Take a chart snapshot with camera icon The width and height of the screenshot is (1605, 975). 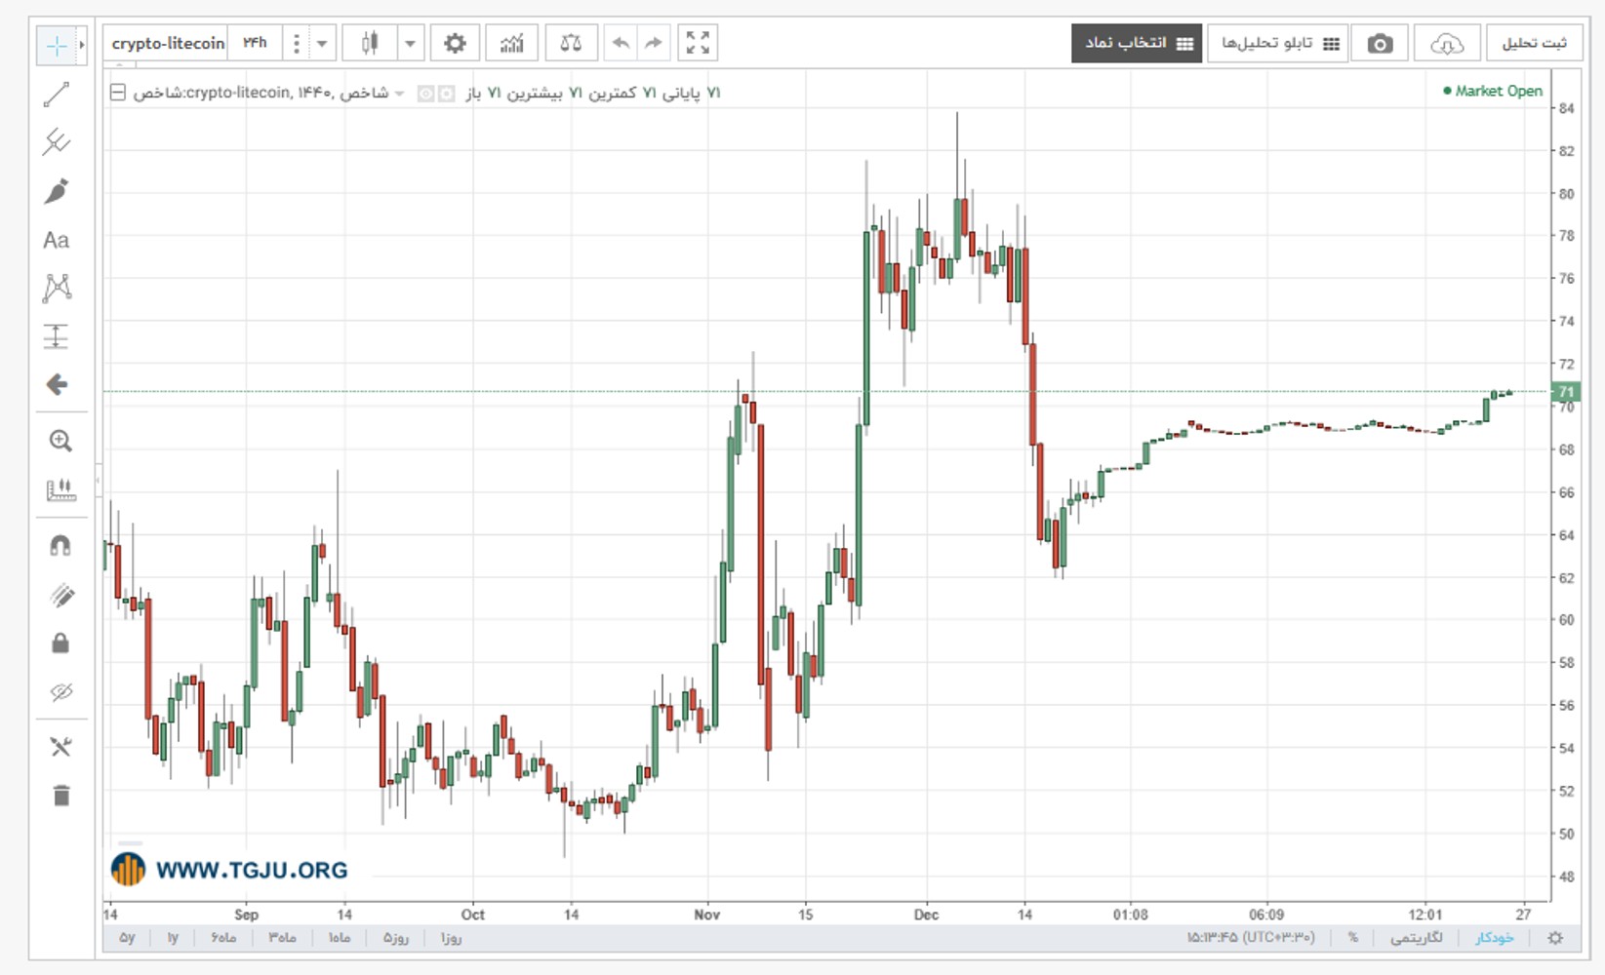[1380, 44]
